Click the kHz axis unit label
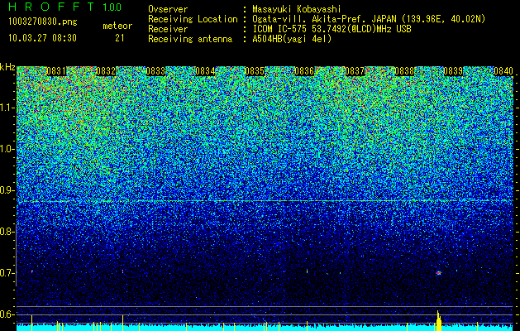The height and width of the screenshot is (331, 520). pos(7,67)
